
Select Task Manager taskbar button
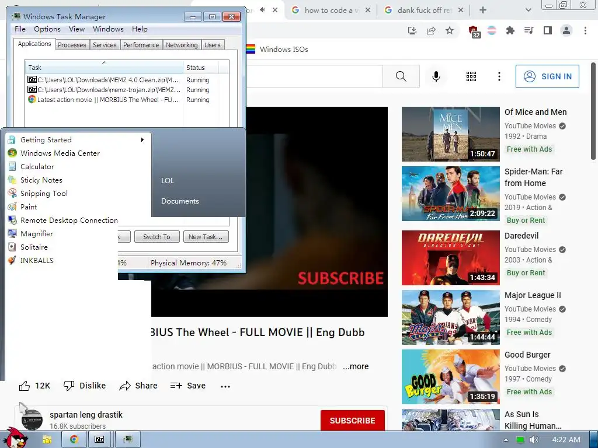pos(128,440)
